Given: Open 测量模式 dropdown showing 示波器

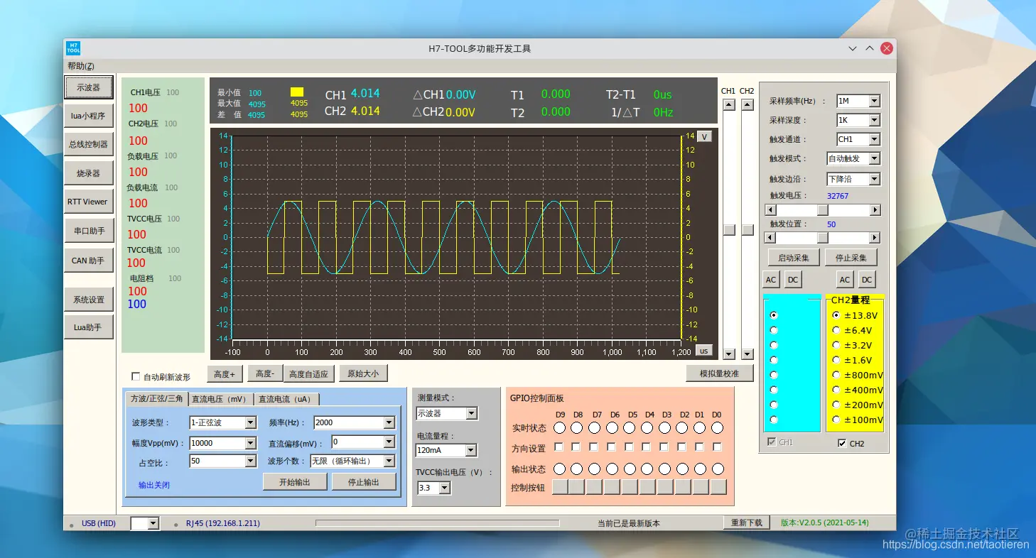Looking at the screenshot, I should [x=472, y=413].
